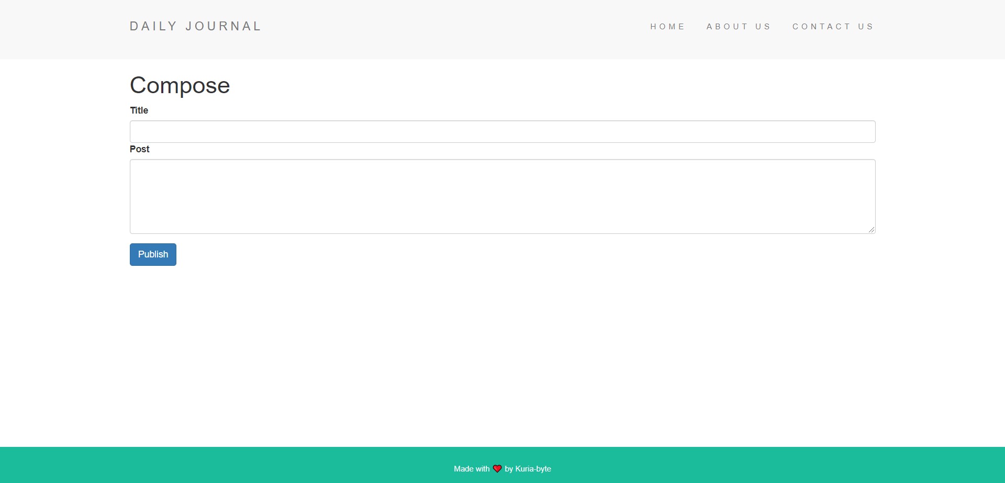The width and height of the screenshot is (1005, 483).
Task: Submit the post via the Publish button
Action: point(152,254)
